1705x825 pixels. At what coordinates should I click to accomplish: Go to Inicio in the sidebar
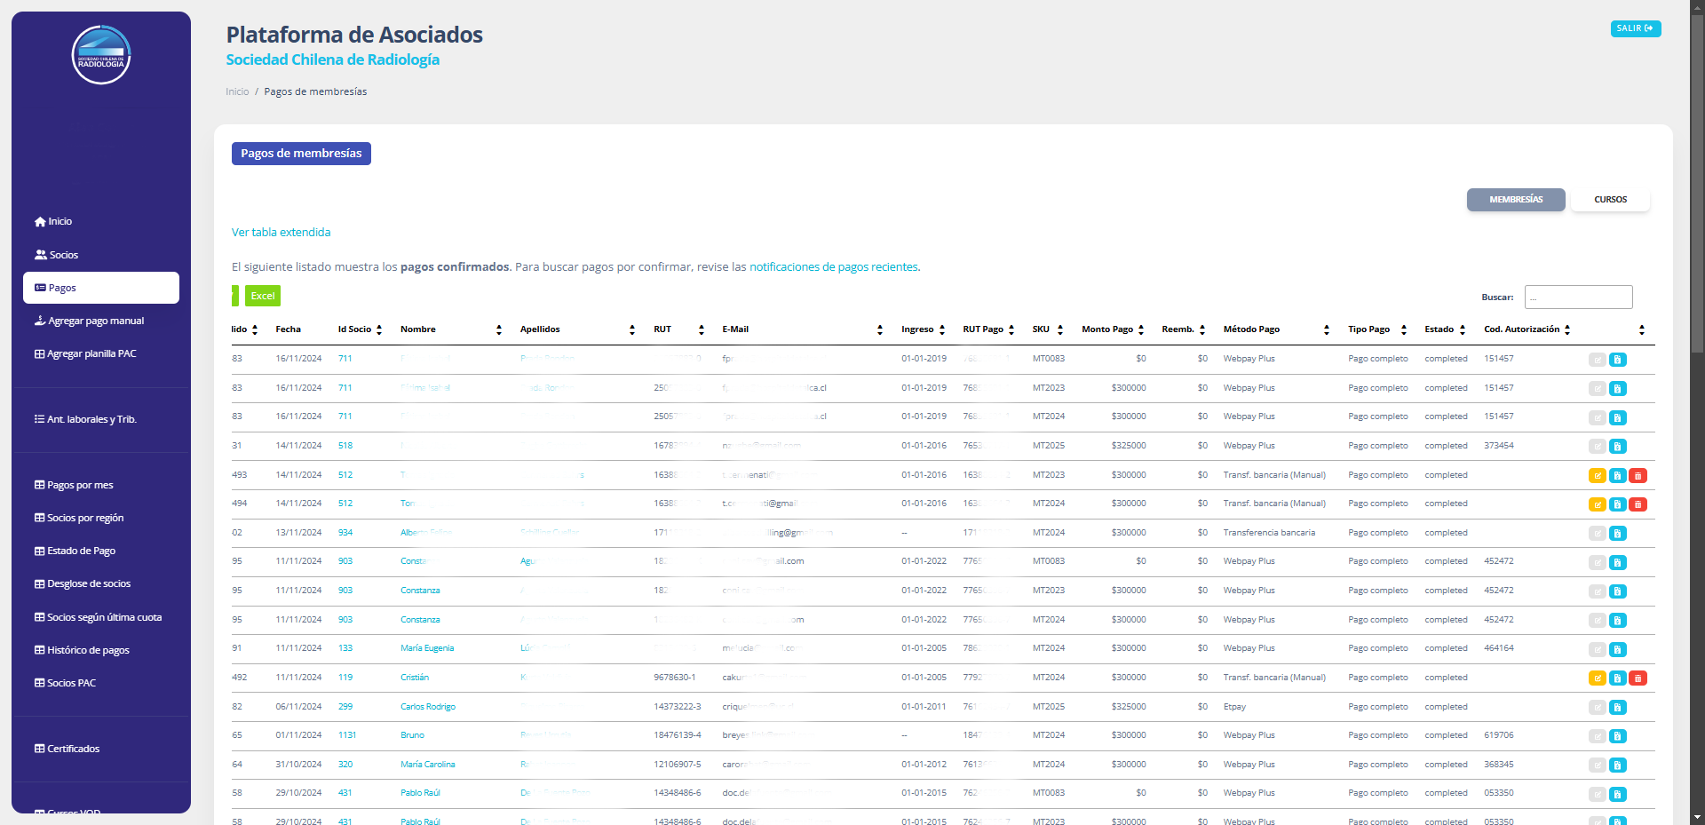59,221
